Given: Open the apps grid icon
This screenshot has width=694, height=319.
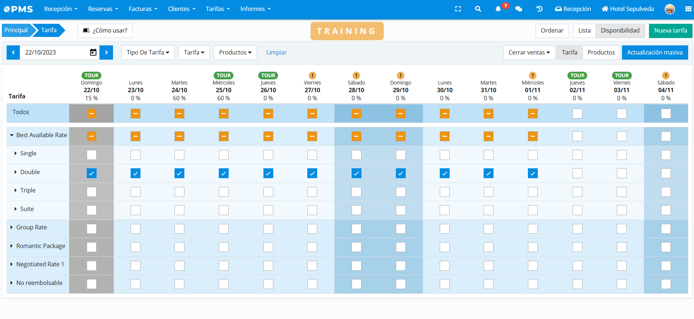Looking at the screenshot, I should pyautogui.click(x=688, y=9).
